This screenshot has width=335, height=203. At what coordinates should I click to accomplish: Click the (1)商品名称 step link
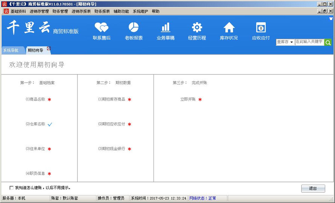coord(35,99)
